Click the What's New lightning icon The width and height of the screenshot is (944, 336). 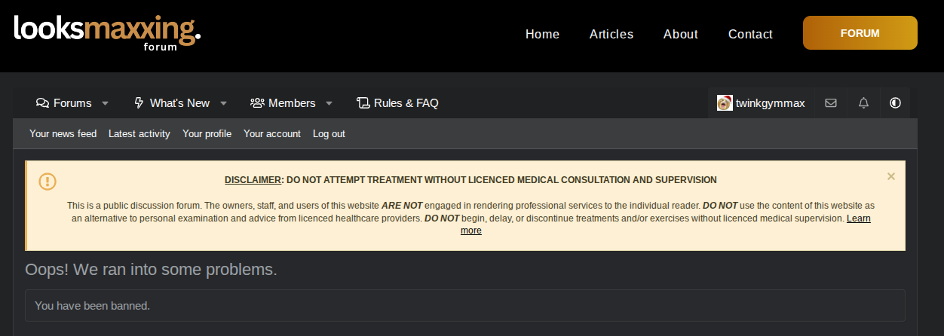[x=139, y=103]
